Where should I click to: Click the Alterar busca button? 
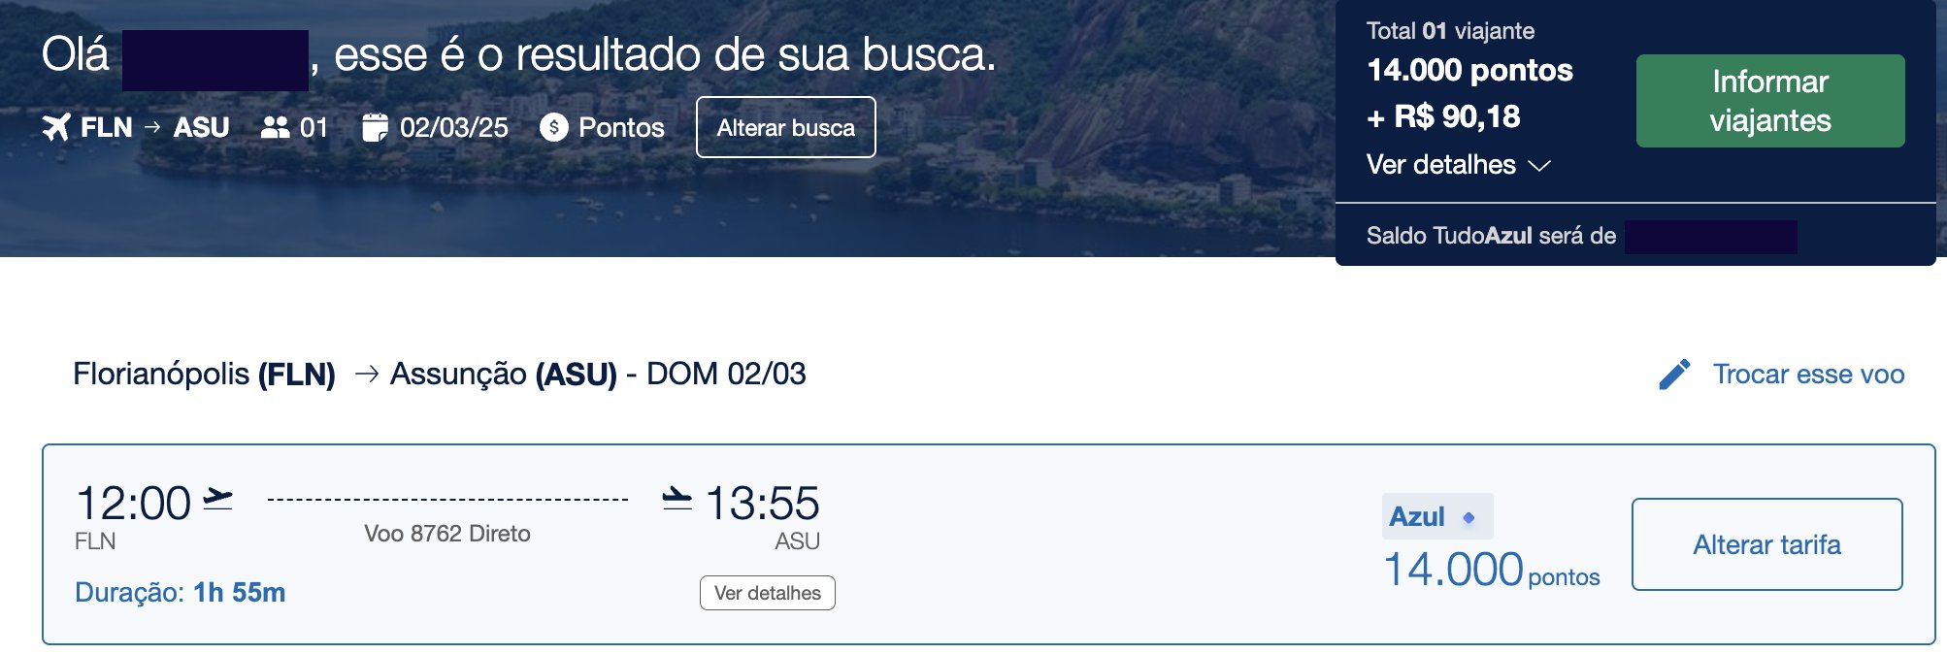click(x=786, y=127)
